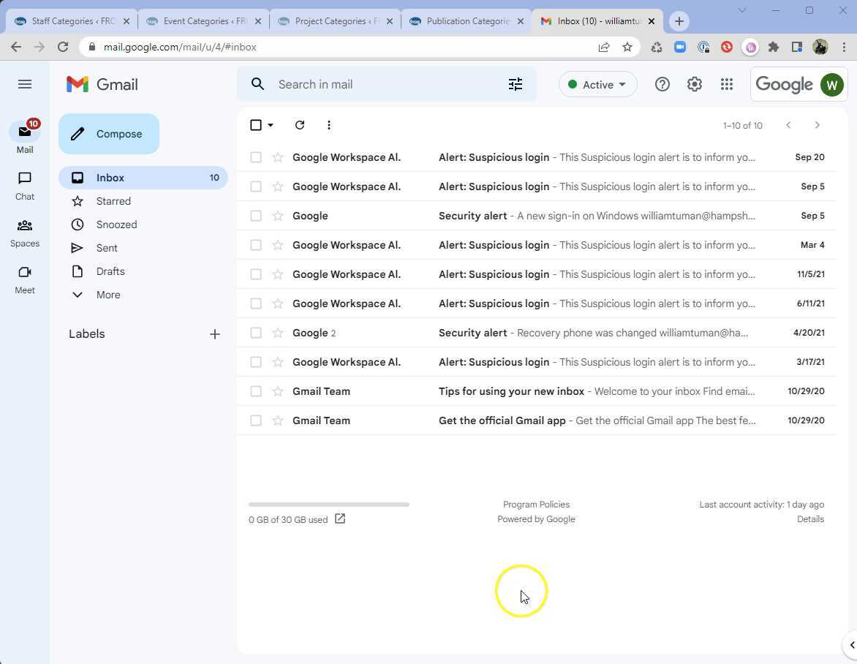This screenshot has height=664, width=857.
Task: Open the Active status dropdown
Action: pyautogui.click(x=597, y=84)
